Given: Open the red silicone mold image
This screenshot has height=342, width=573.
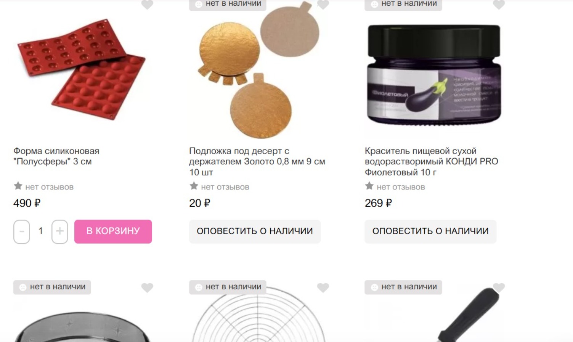Looking at the screenshot, I should [81, 69].
